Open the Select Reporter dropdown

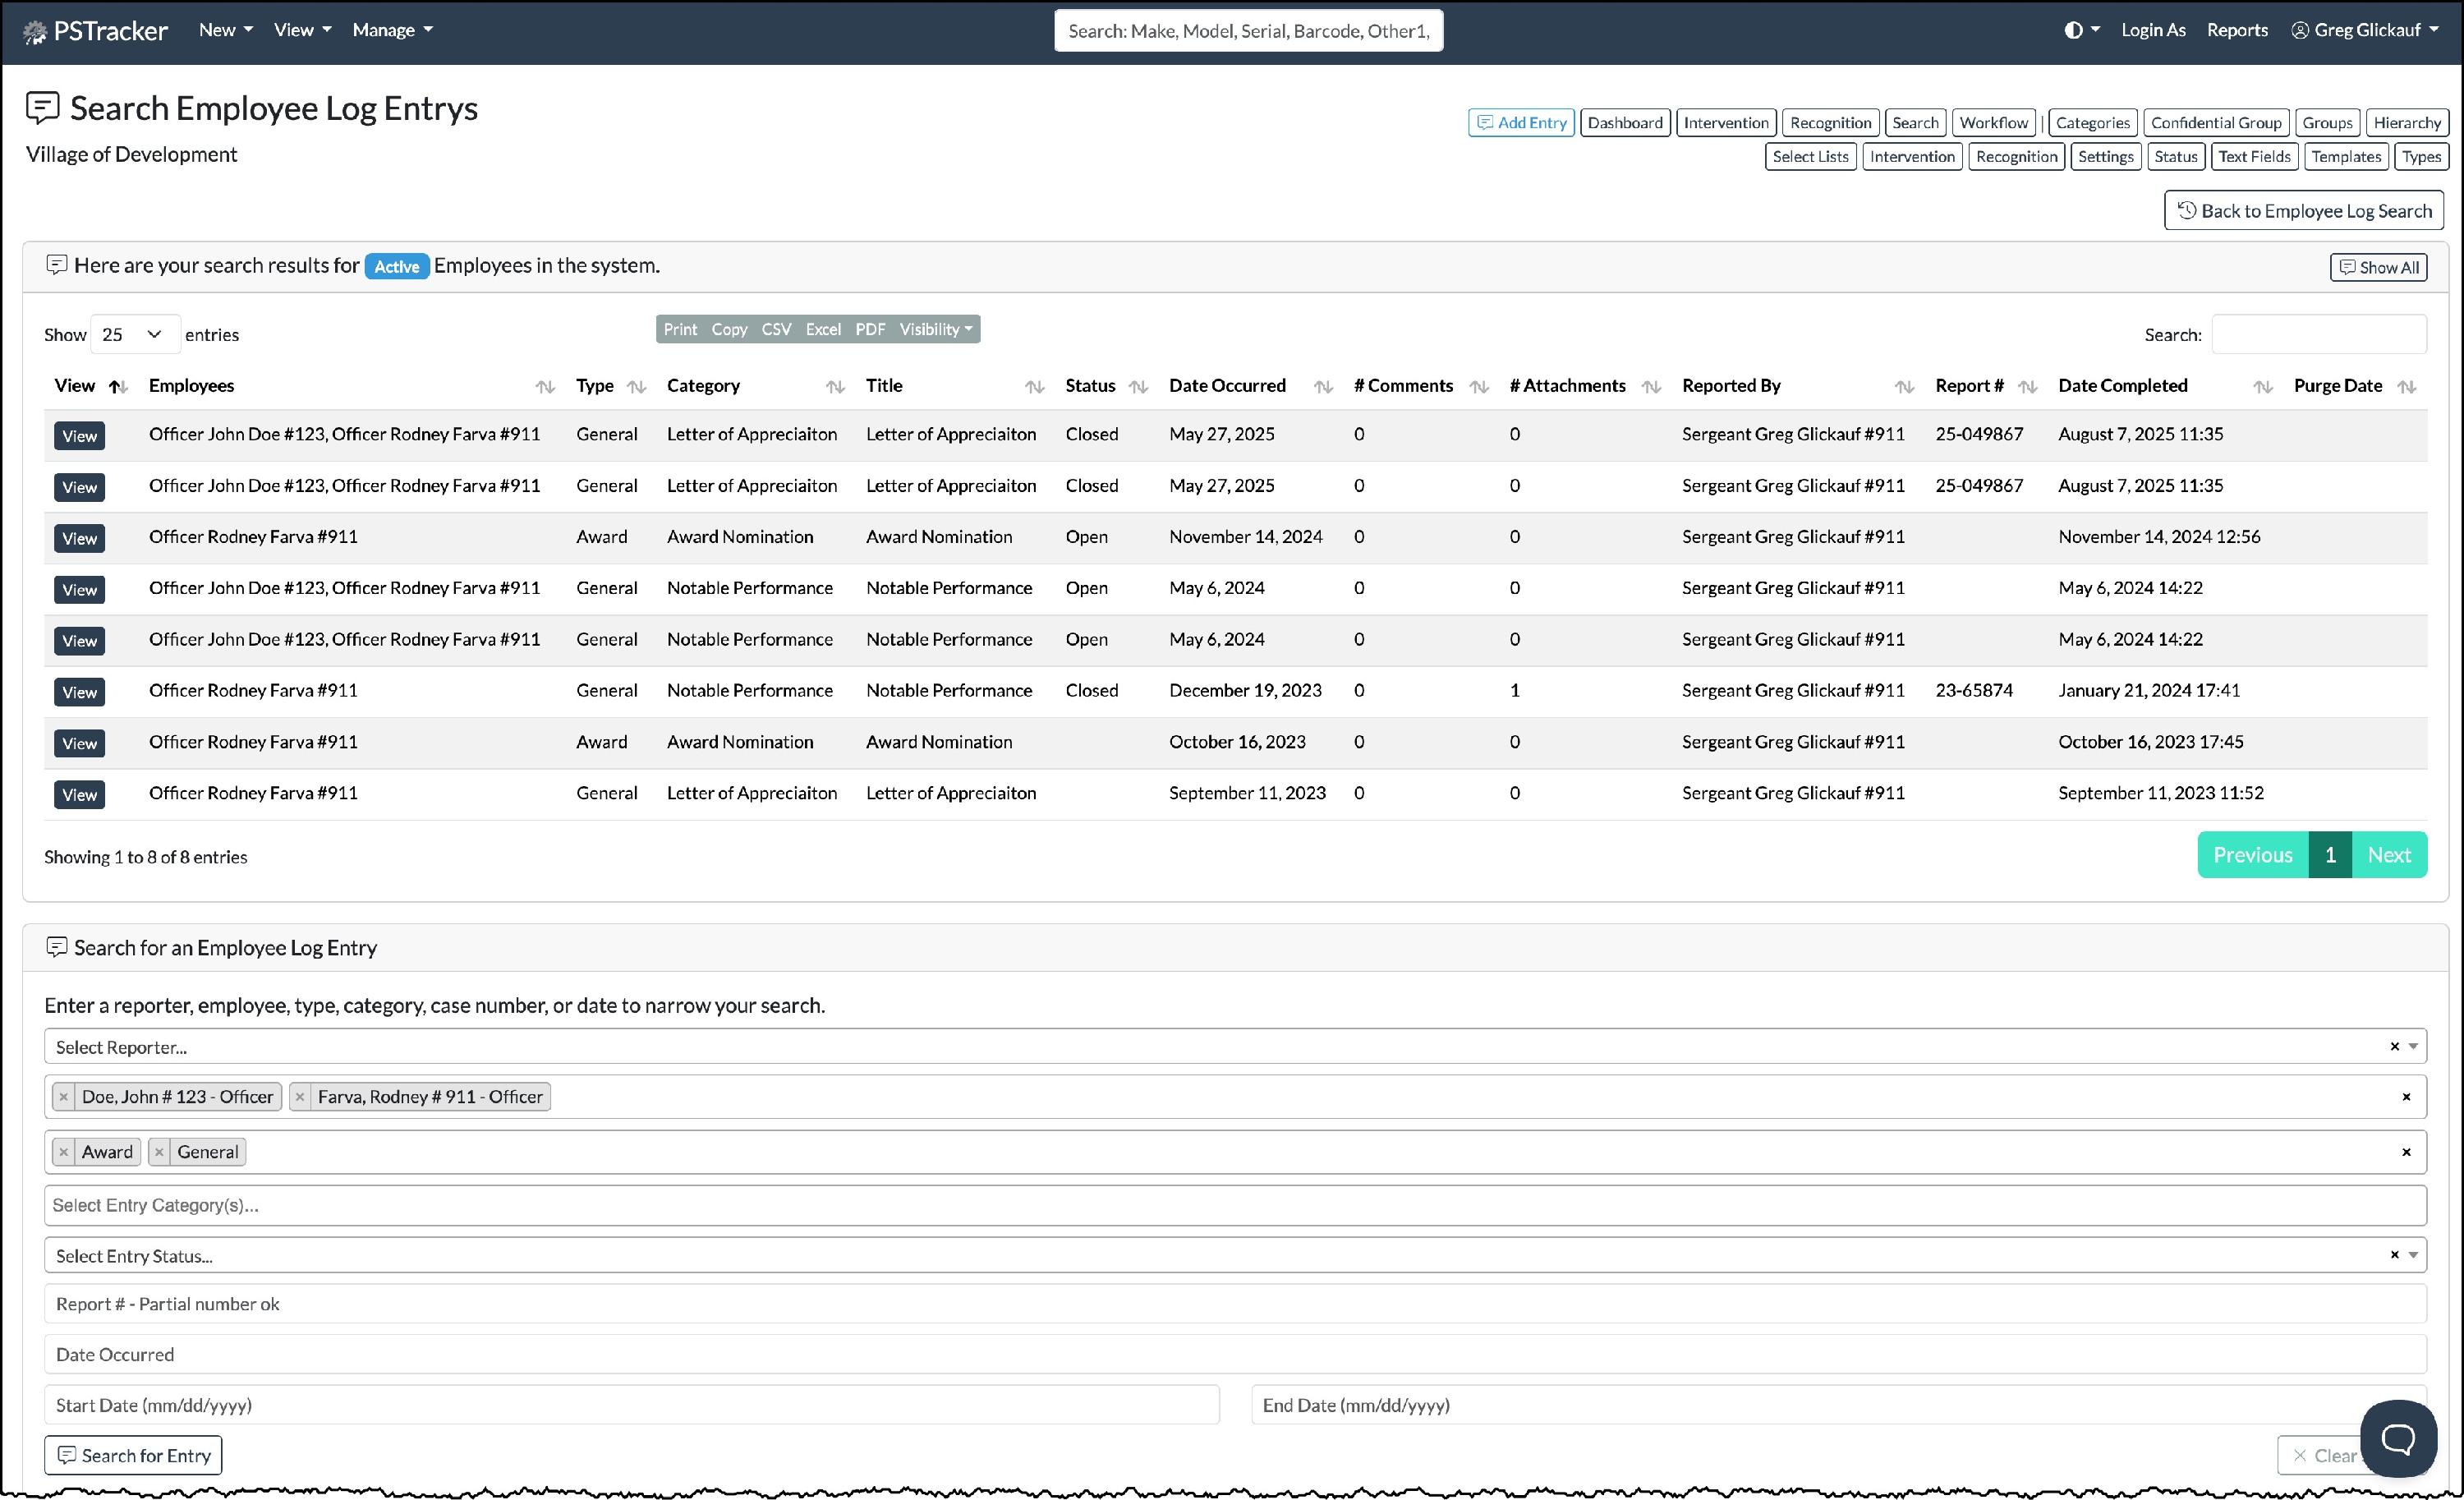(1200, 1047)
